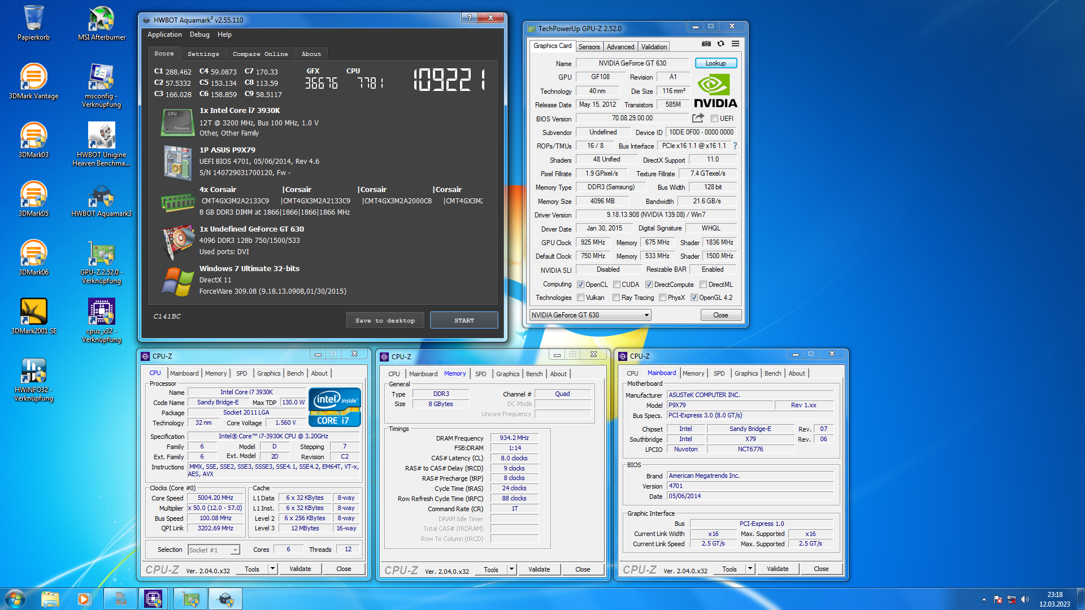Toggle UEFI checkbox in GPU-Z

pyautogui.click(x=714, y=119)
